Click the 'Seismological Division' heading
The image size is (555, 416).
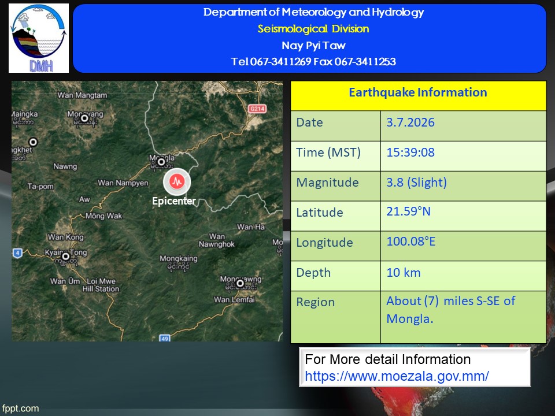[313, 29]
